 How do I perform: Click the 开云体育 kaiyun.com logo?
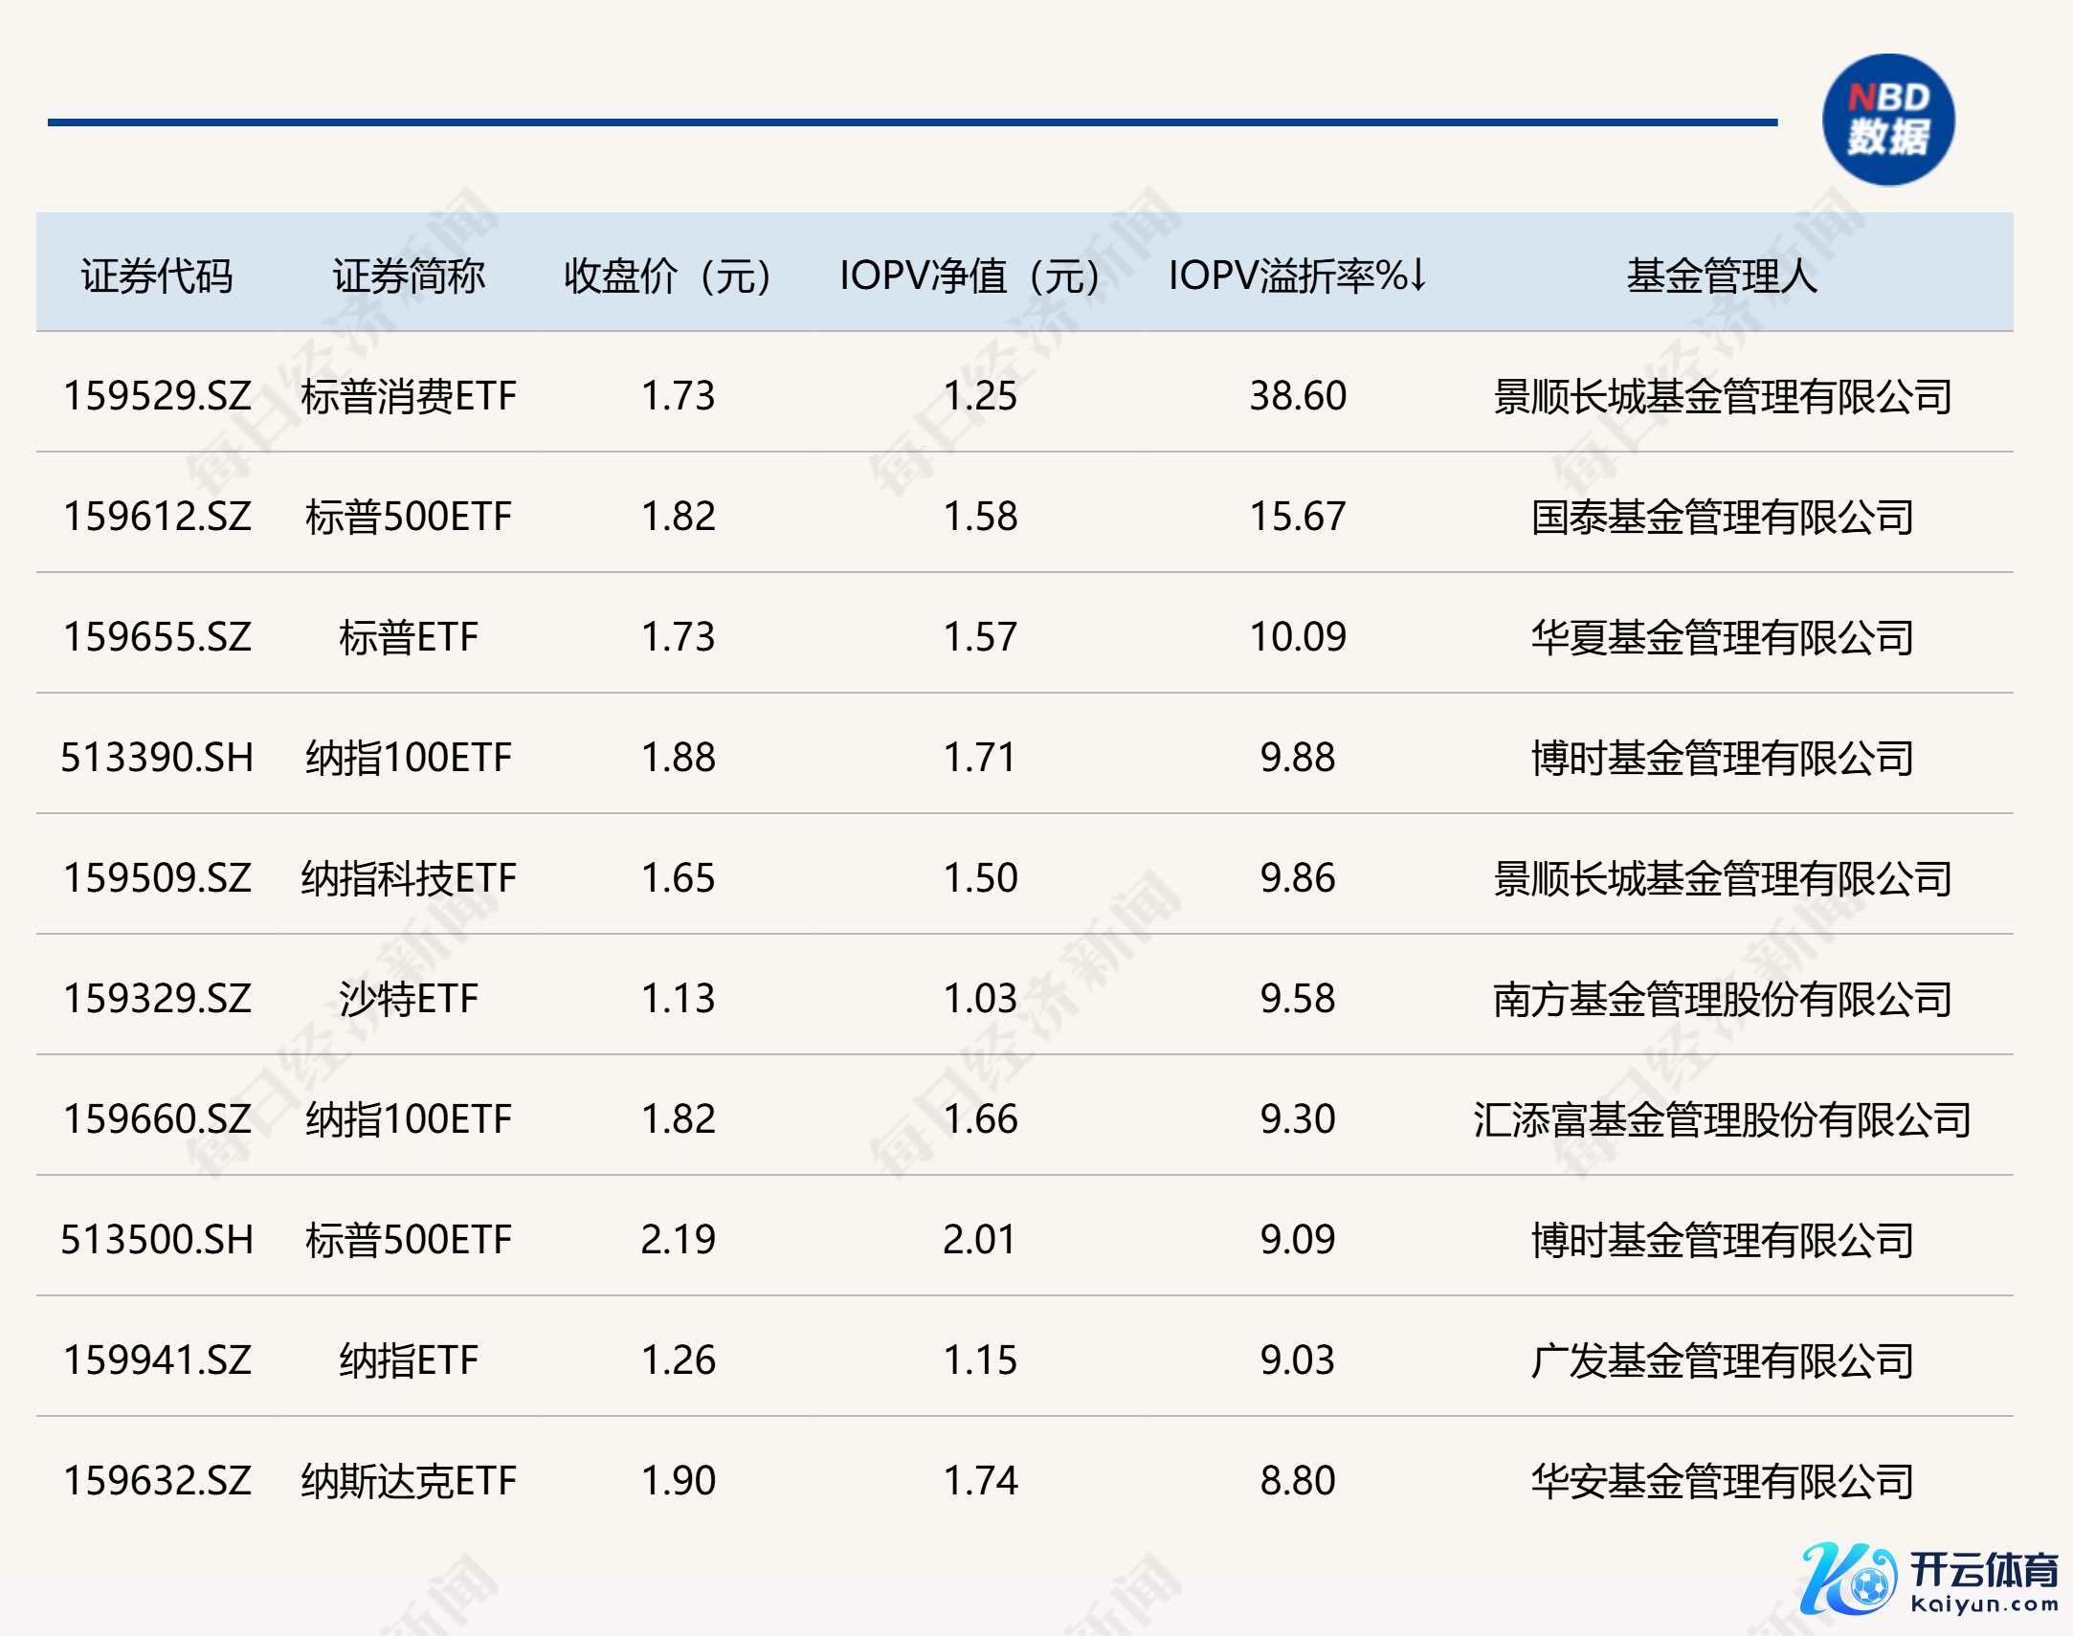[1929, 1578]
